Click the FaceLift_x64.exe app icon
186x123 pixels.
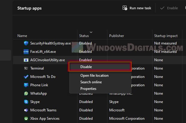[26, 52]
